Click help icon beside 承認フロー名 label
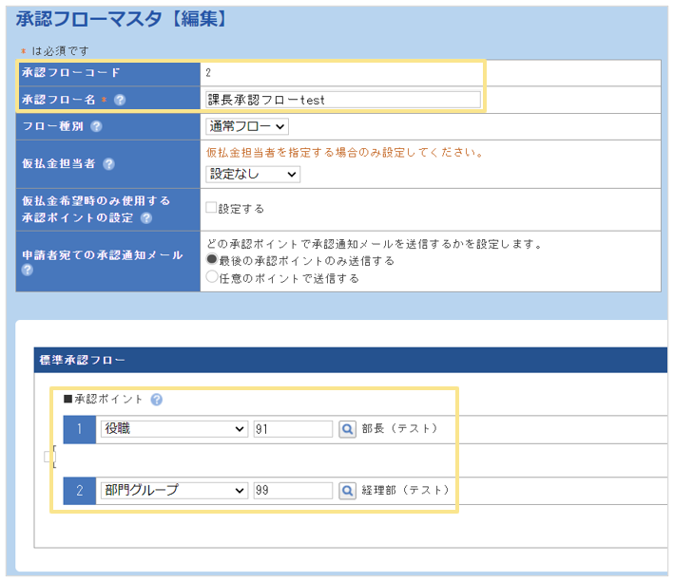This screenshot has height=581, width=674. (121, 100)
